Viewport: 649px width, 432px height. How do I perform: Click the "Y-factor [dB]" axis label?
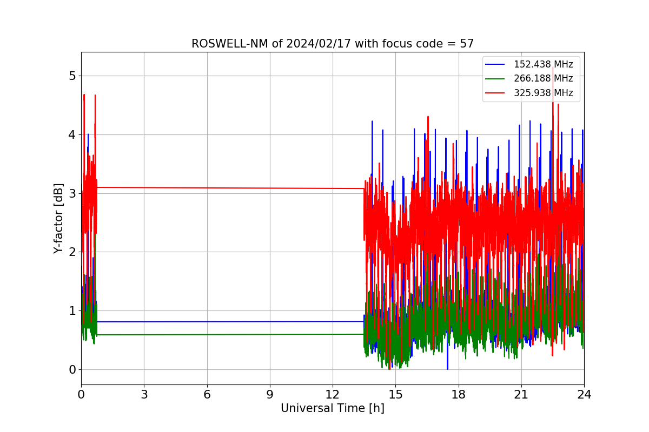click(x=58, y=218)
